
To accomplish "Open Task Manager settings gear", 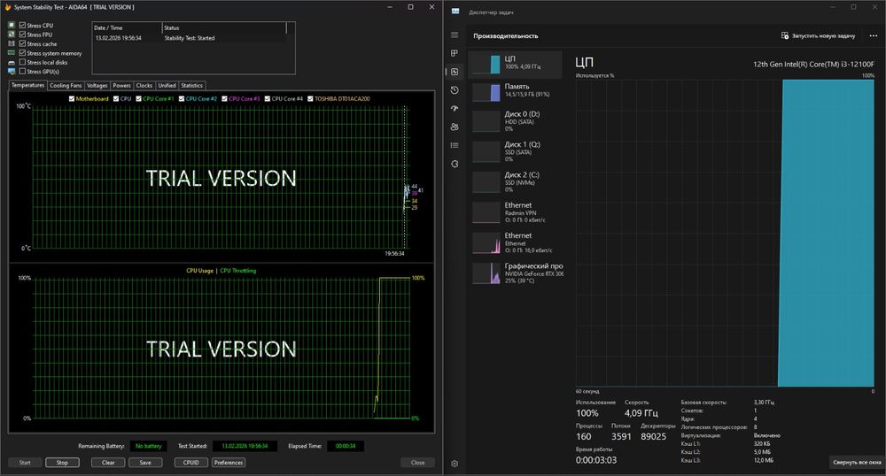I will click(455, 463).
